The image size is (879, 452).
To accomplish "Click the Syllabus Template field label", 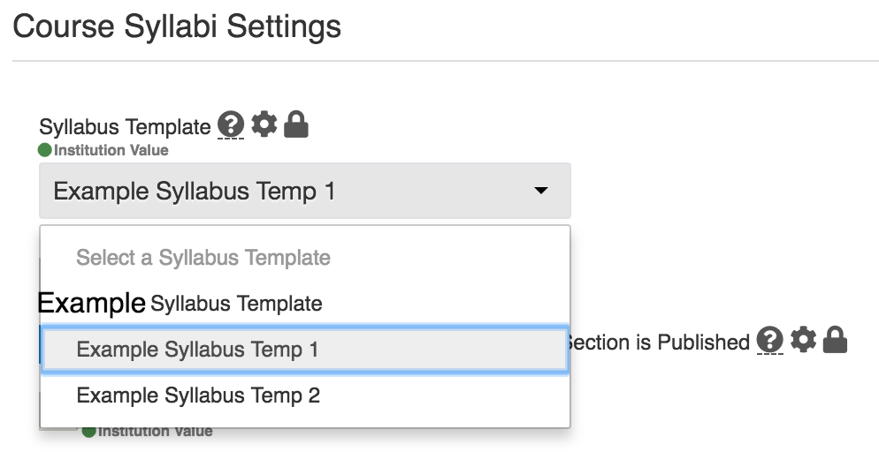I will point(125,127).
